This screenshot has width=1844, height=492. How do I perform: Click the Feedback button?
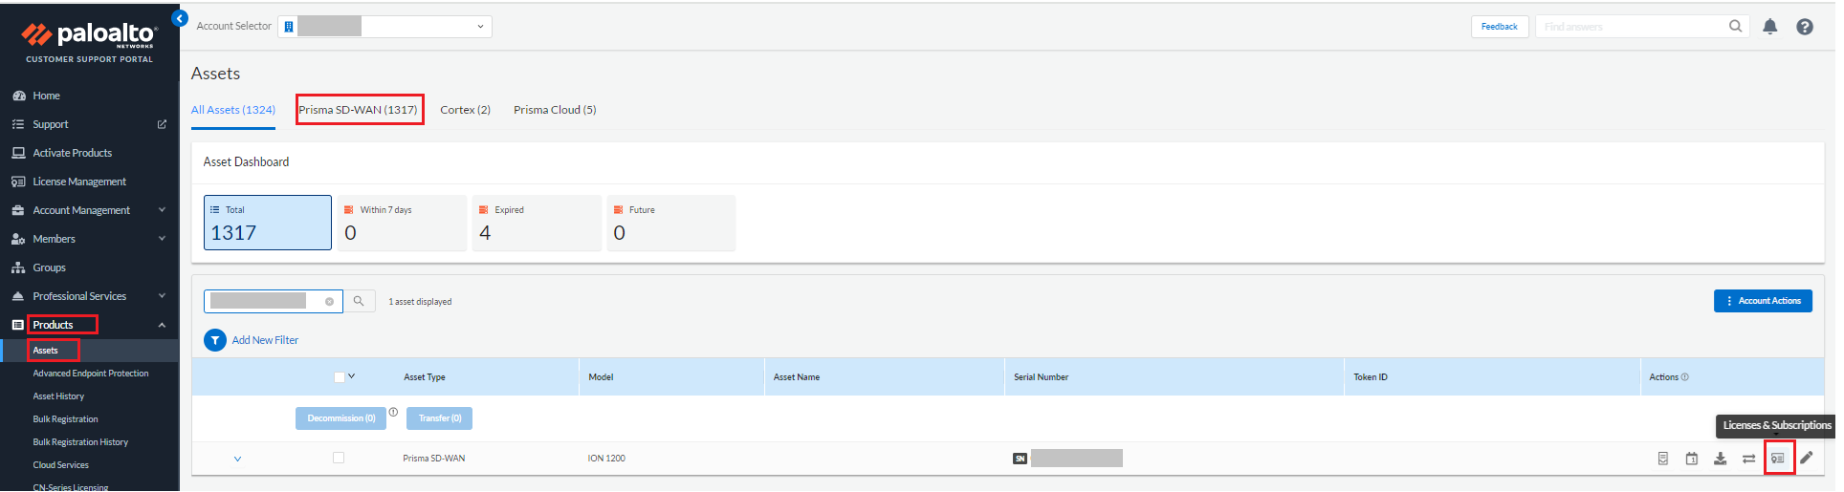point(1499,27)
